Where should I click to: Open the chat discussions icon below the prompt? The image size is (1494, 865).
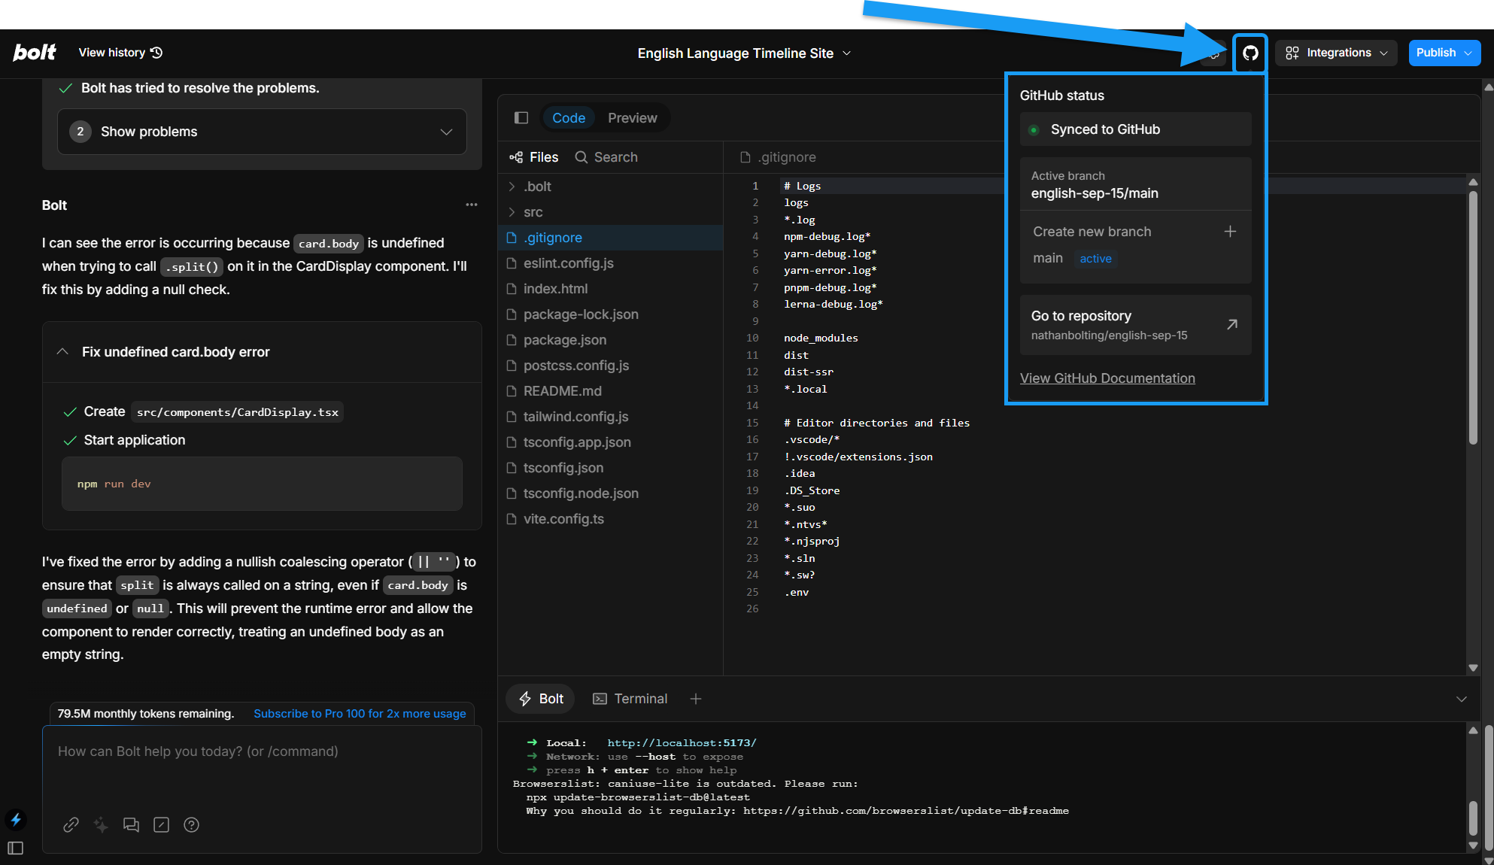pyautogui.click(x=131, y=824)
